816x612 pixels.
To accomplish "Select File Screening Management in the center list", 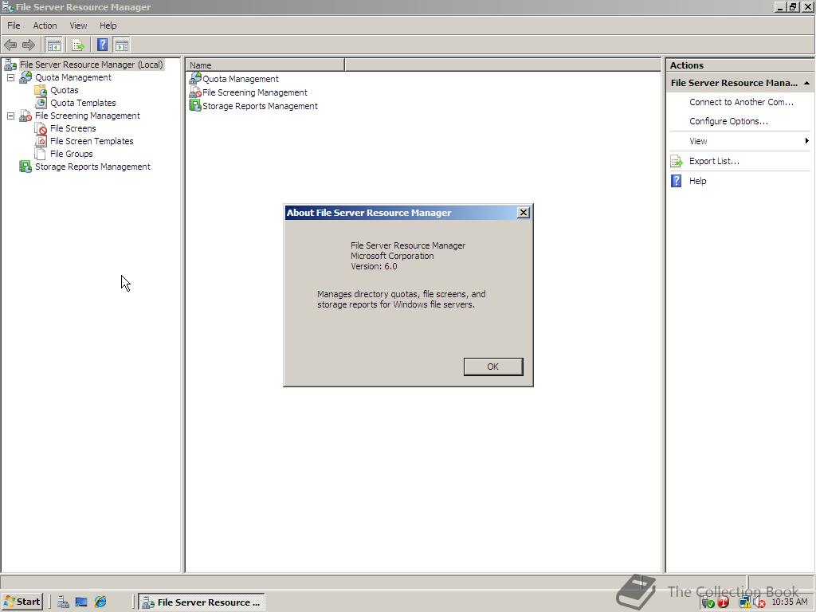I will [254, 92].
